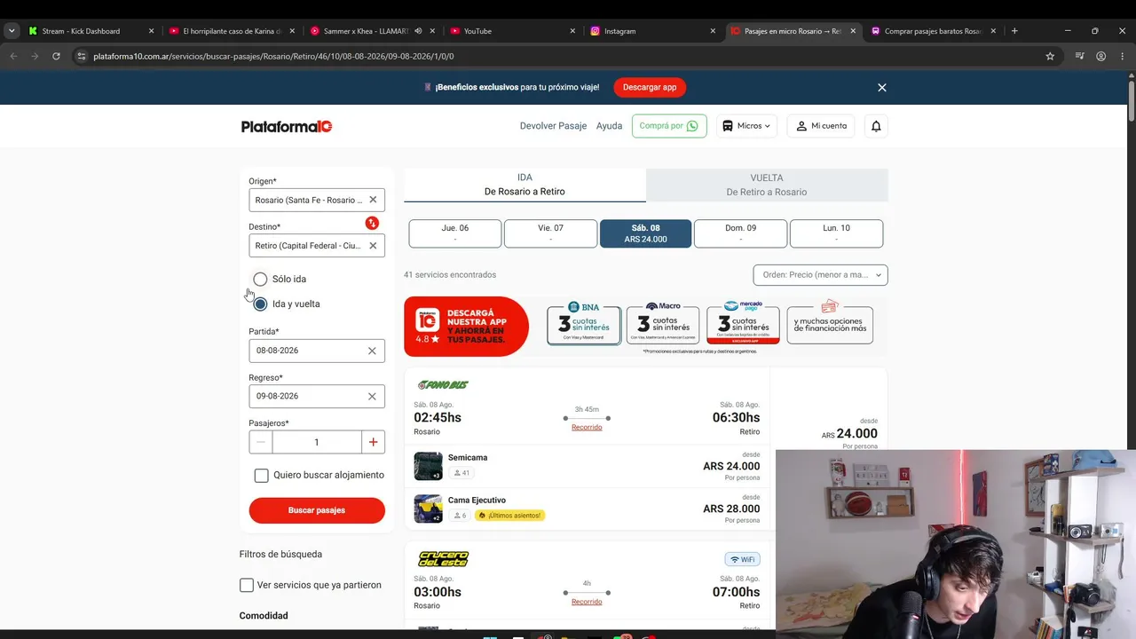Select the Ida y vuelta radio button
The height and width of the screenshot is (639, 1136).
(260, 304)
